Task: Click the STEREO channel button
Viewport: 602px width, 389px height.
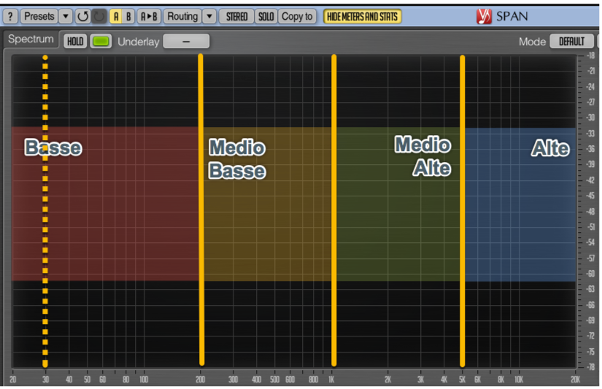Action: (236, 16)
